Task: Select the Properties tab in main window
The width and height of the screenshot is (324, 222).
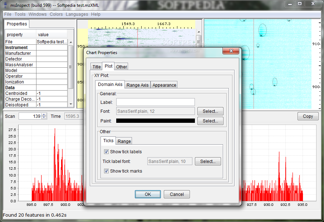Action: tap(17, 24)
